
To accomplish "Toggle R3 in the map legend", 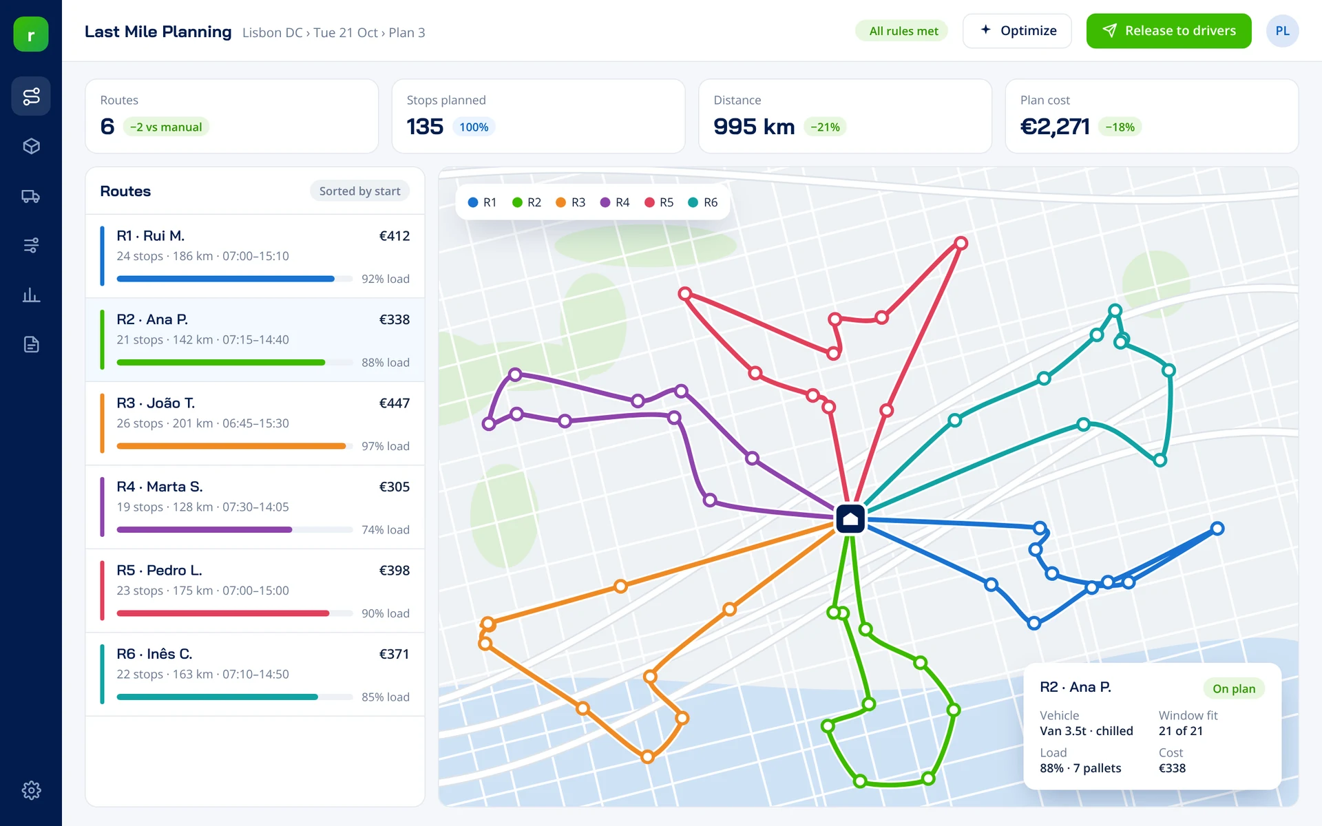I will (571, 202).
